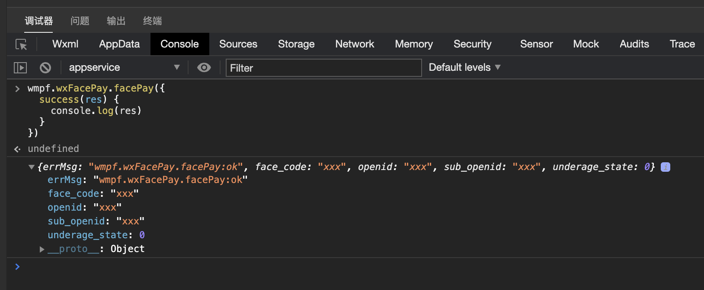Clear the console with the ban icon

(x=45, y=68)
